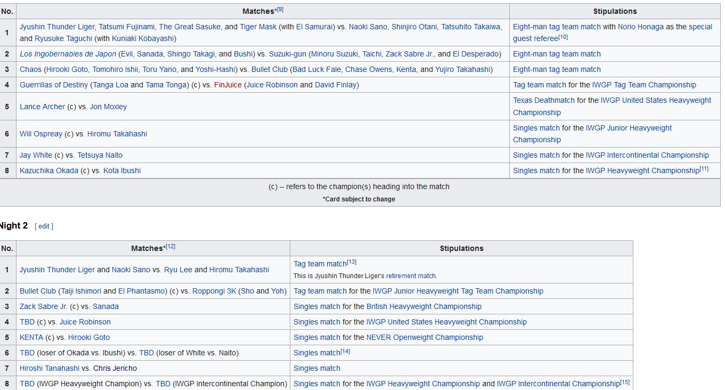Image resolution: width=725 pixels, height=390 pixels.
Task: Open the El Phantasmo link
Action: click(x=141, y=291)
